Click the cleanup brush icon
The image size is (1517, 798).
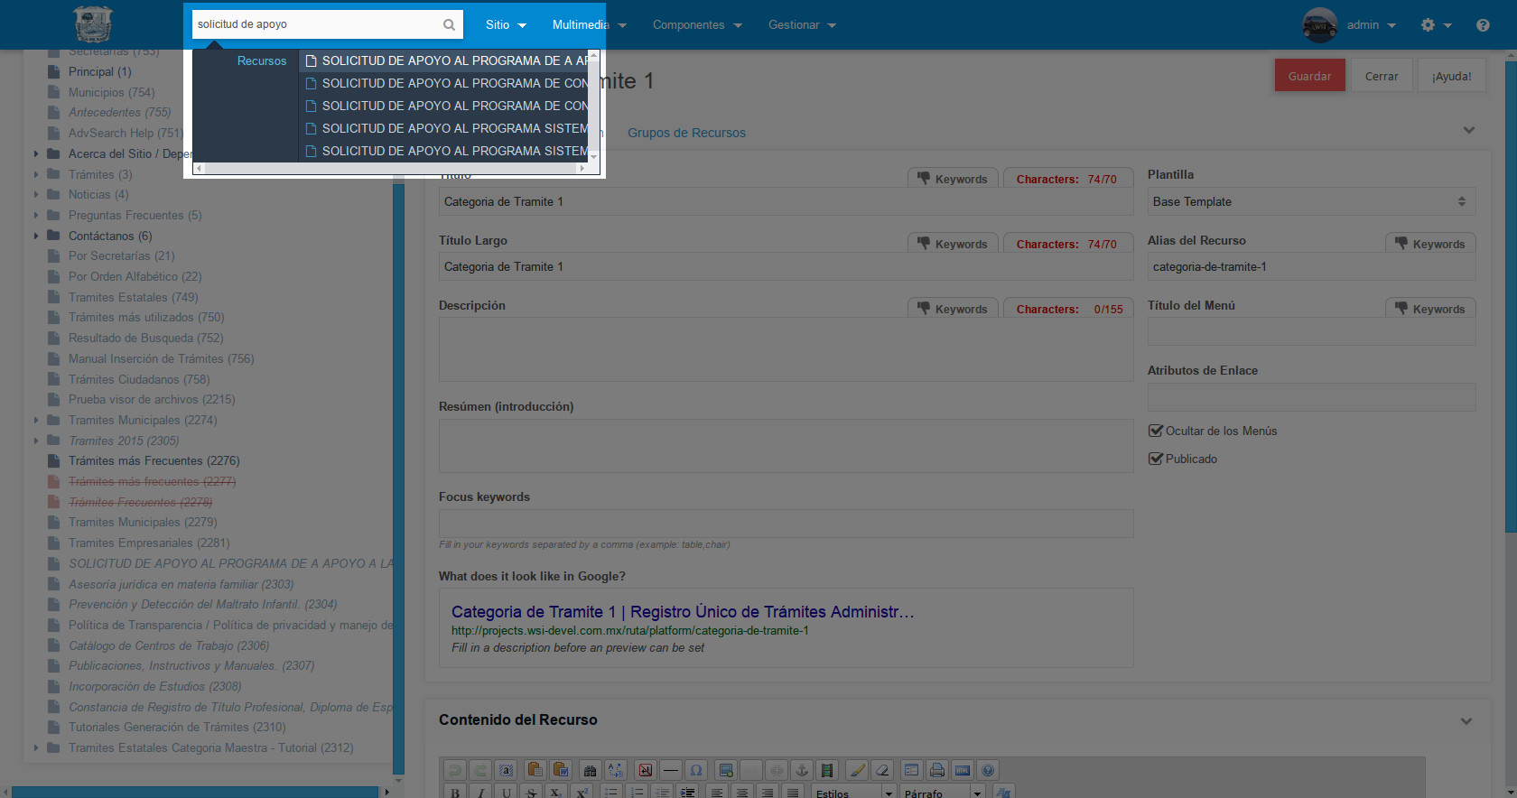[x=857, y=770]
